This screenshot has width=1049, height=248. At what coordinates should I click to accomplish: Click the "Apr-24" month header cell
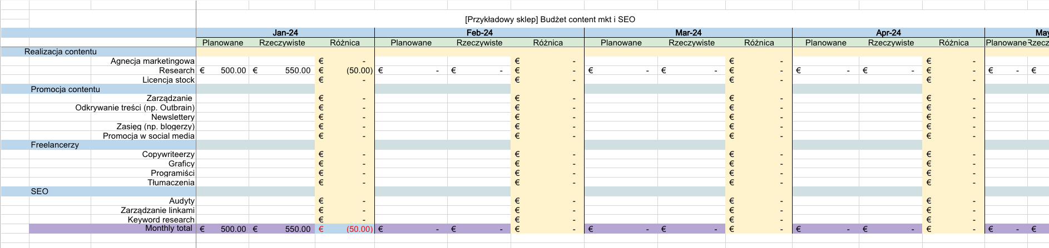click(888, 33)
